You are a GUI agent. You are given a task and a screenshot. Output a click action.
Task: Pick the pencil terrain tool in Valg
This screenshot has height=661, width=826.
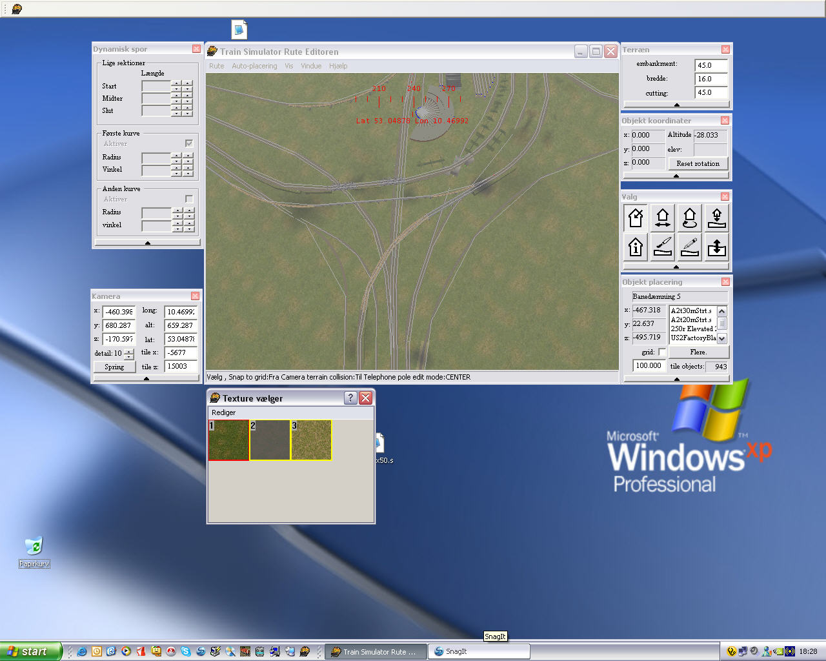pyautogui.click(x=690, y=247)
